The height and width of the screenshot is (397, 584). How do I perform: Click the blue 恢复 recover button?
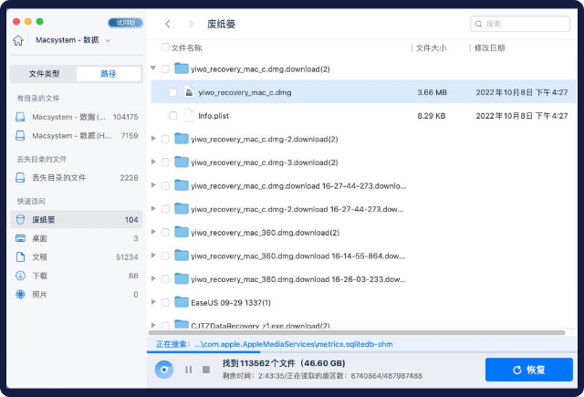coord(528,370)
